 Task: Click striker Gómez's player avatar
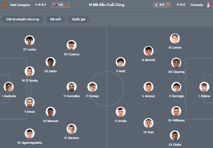tap(92, 87)
